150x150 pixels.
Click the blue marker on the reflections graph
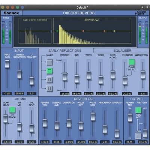(51, 31)
